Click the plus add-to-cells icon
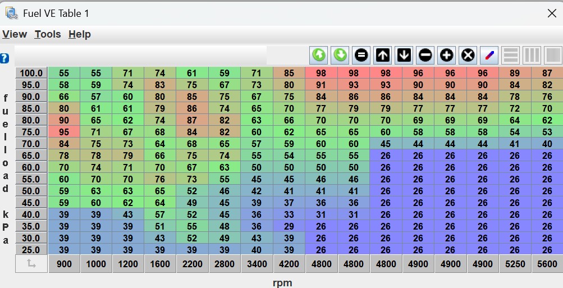 [447, 56]
